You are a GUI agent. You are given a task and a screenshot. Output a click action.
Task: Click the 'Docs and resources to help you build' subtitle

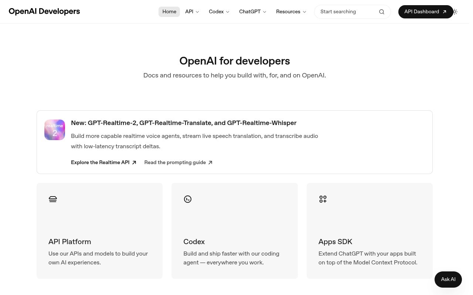[235, 75]
